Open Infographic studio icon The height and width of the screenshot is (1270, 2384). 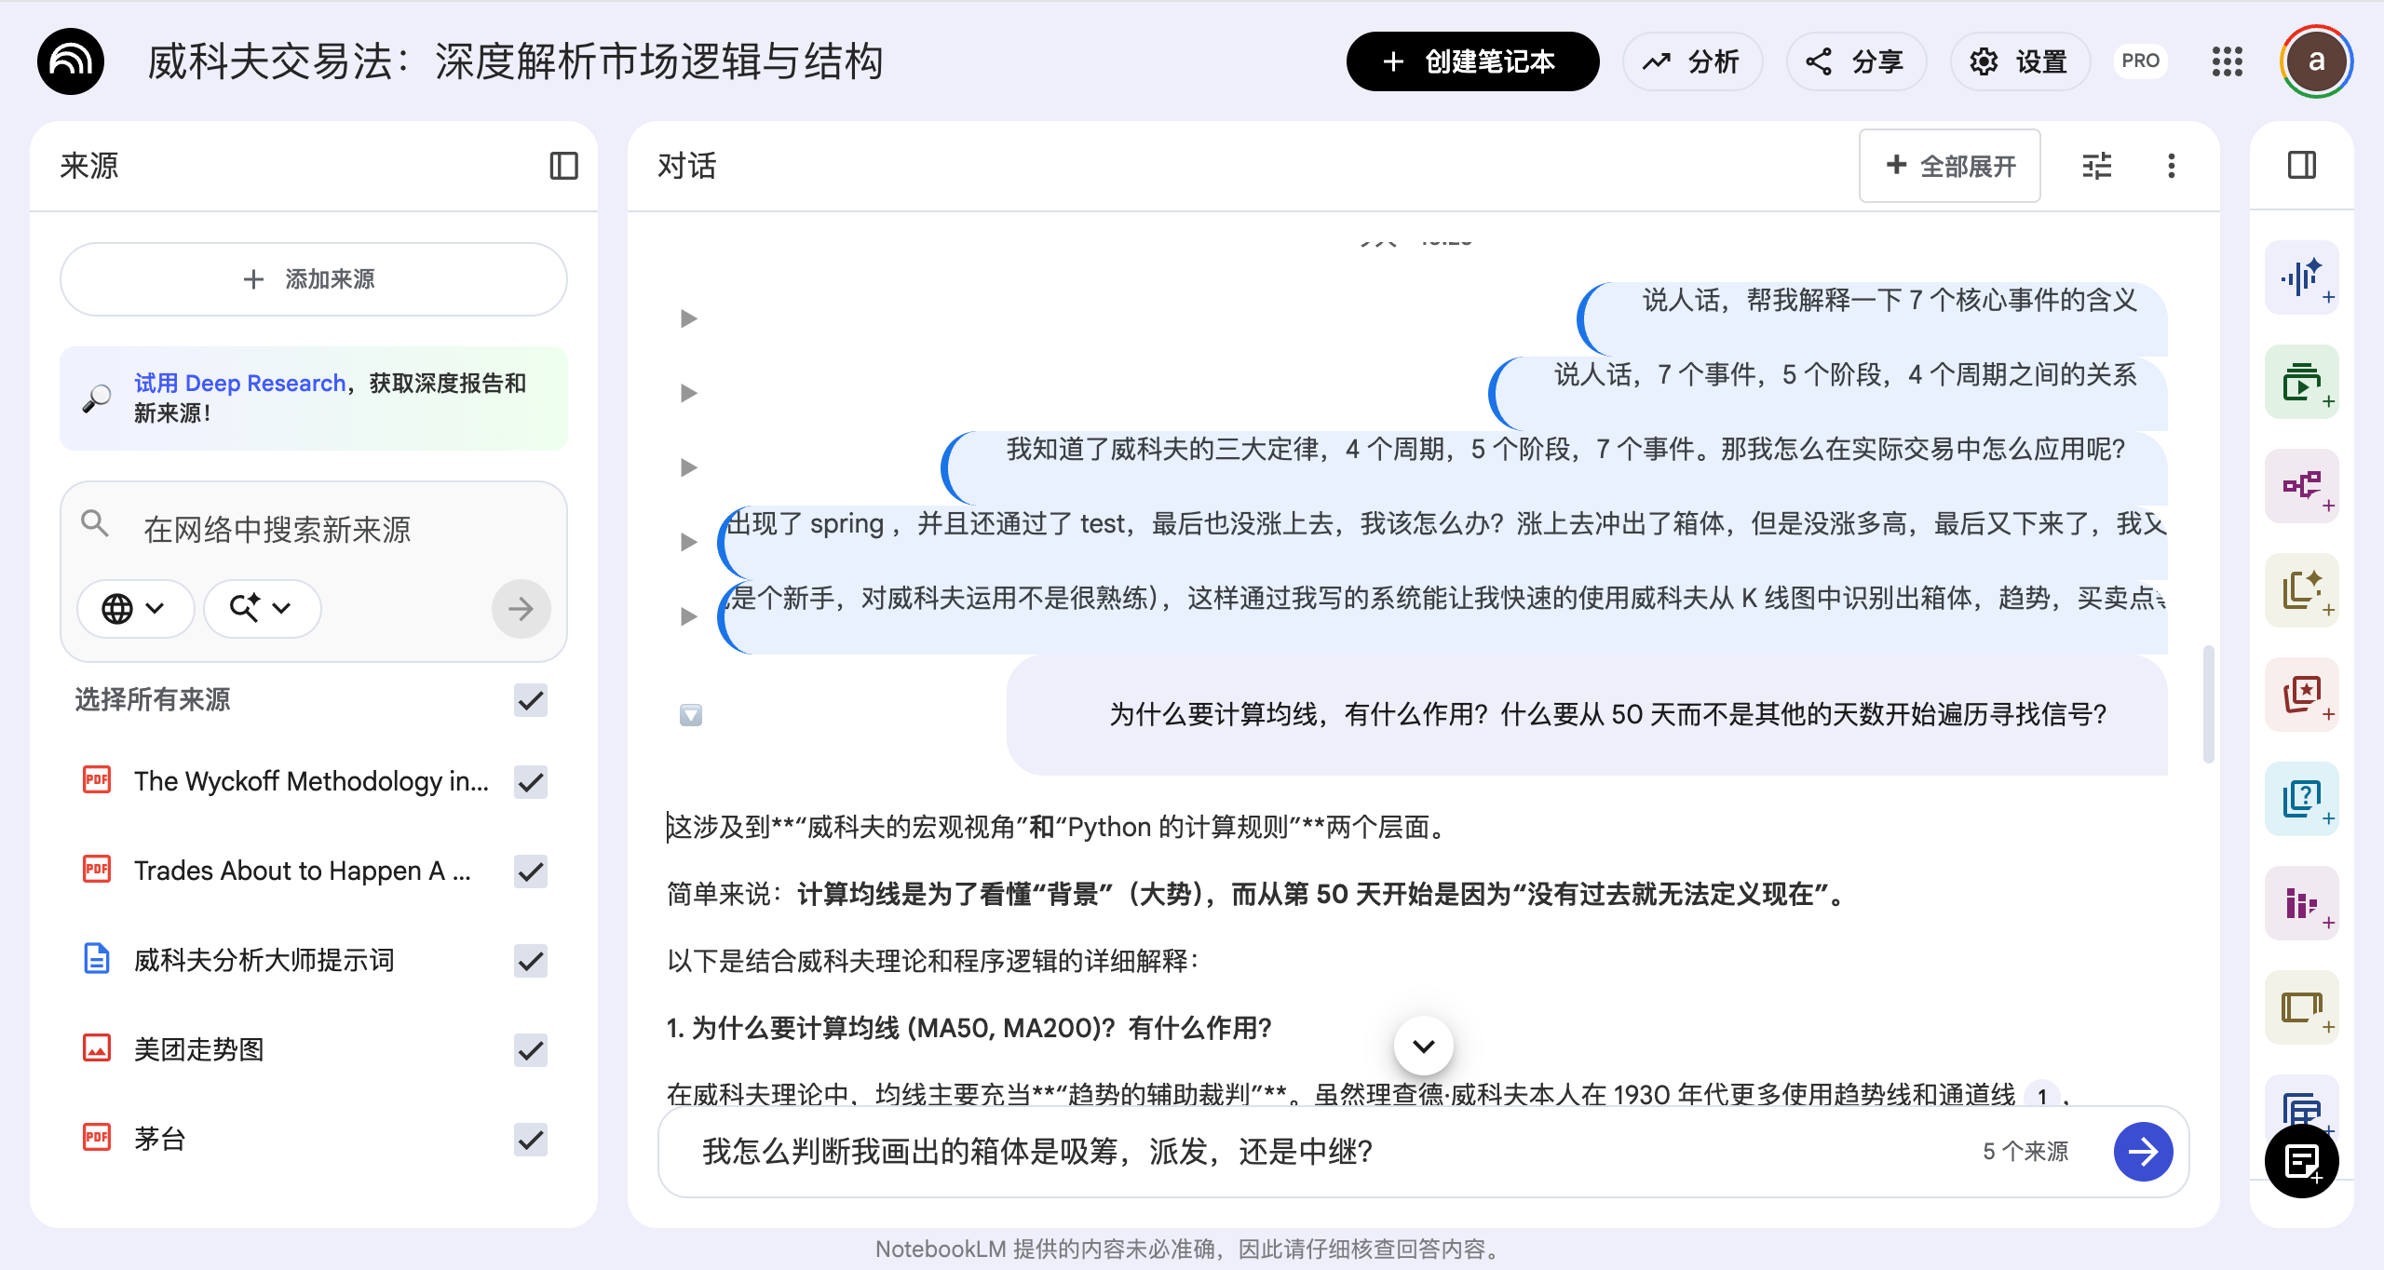tap(2301, 902)
